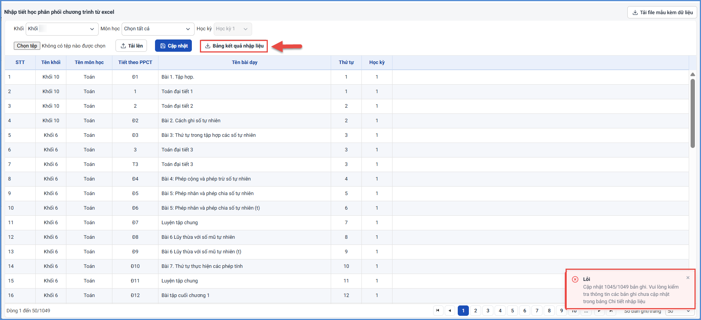Click "Không có tệp nào được chọn" text
701x320 pixels.
pos(74,46)
